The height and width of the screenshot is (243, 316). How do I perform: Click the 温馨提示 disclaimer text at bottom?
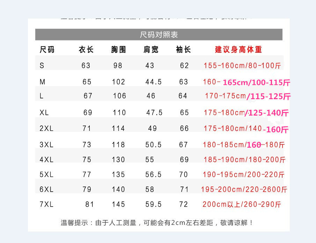tap(158, 222)
